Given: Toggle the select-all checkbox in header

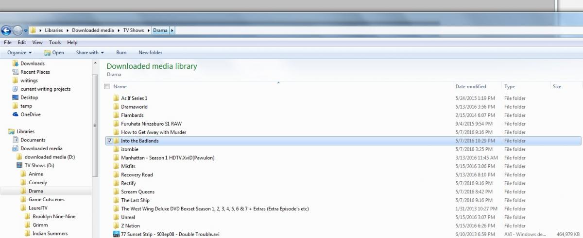Looking at the screenshot, I should coord(107,86).
